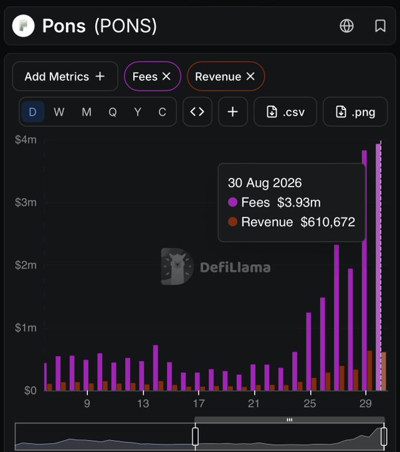Click the '30 Aug 2026' tooltip date
This screenshot has height=452, width=400.
265,183
